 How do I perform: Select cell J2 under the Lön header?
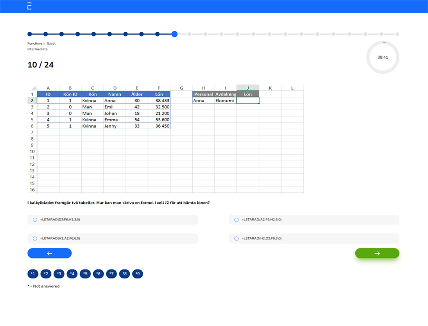[247, 100]
